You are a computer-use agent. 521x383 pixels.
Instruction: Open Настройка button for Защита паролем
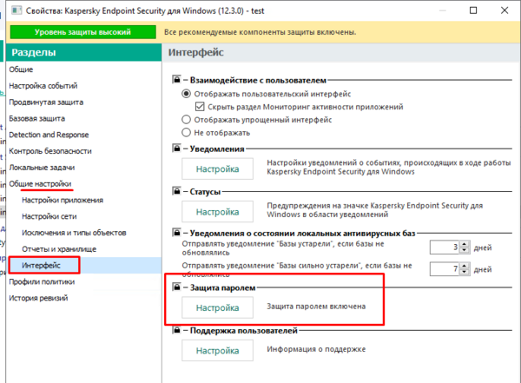click(x=217, y=307)
